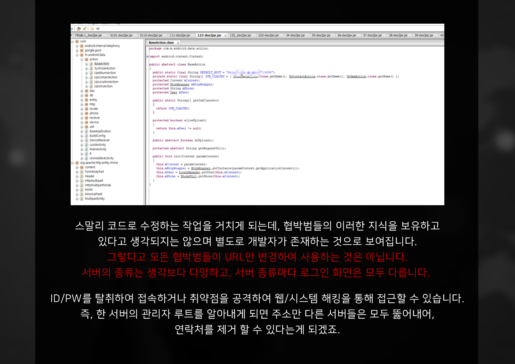Image resolution: width=515 pixels, height=364 pixels.
Task: Select SychUserAction in the tree
Action: (x=105, y=69)
